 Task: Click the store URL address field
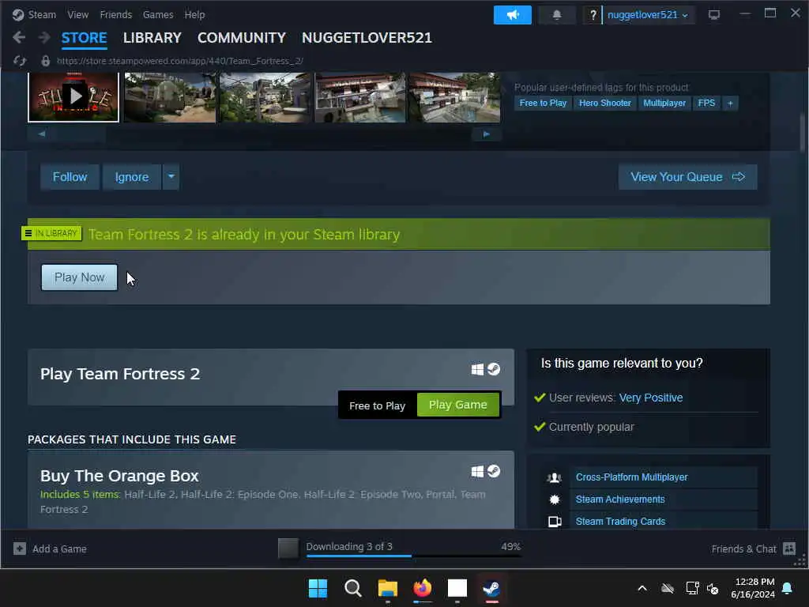point(180,61)
